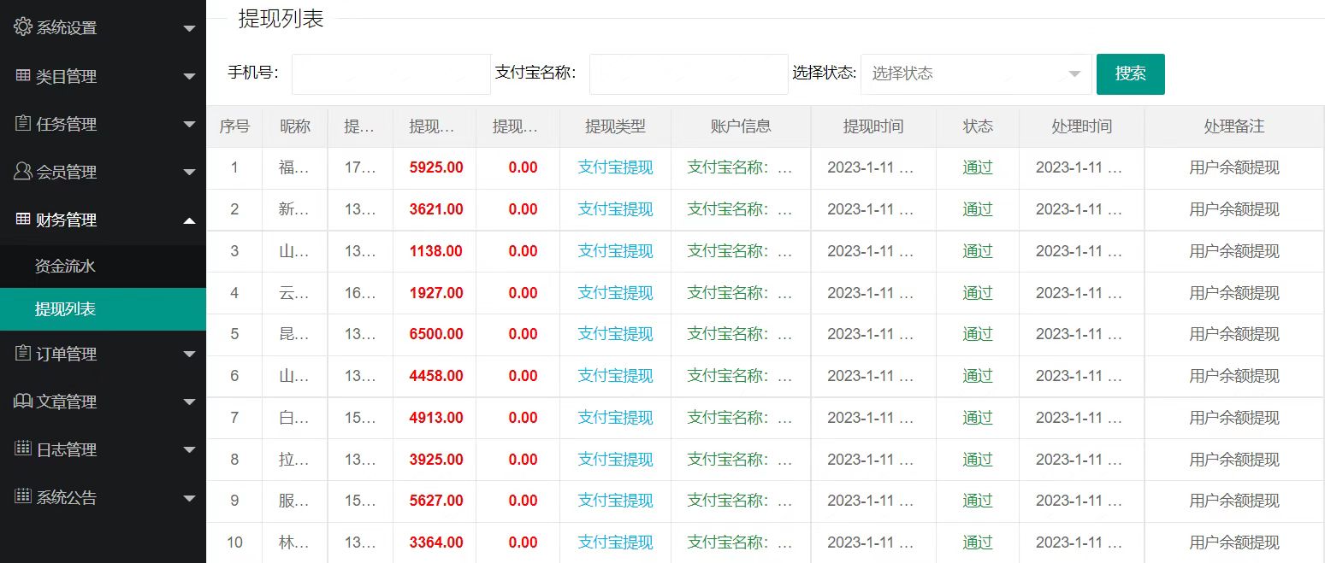The image size is (1325, 563).
Task: Click into the 支付宝名称 text field
Action: pos(688,73)
